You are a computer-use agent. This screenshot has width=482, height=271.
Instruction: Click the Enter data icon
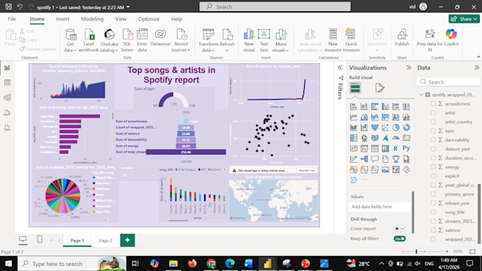tap(142, 34)
